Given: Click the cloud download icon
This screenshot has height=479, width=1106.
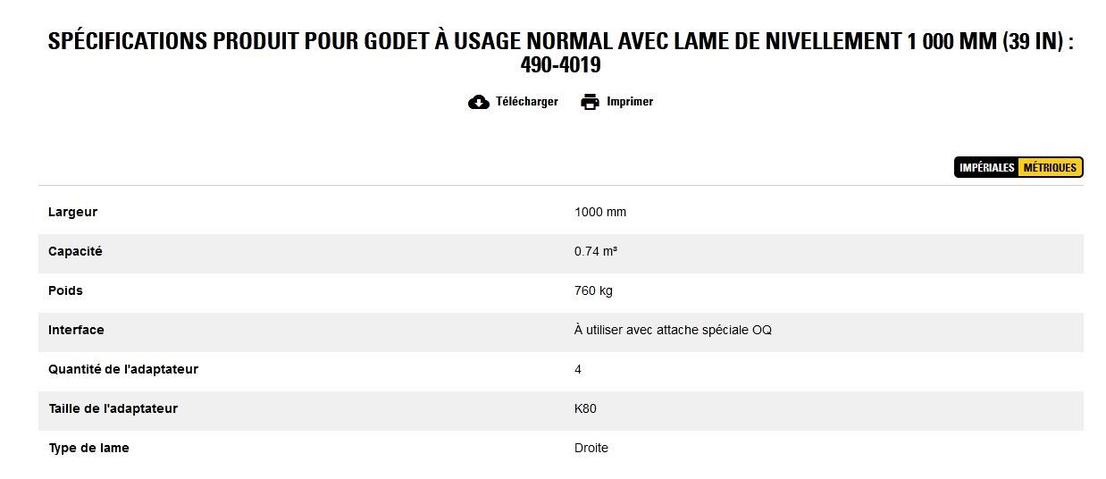Looking at the screenshot, I should (478, 102).
